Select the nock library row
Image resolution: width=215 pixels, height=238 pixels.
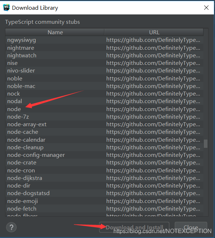(104, 94)
